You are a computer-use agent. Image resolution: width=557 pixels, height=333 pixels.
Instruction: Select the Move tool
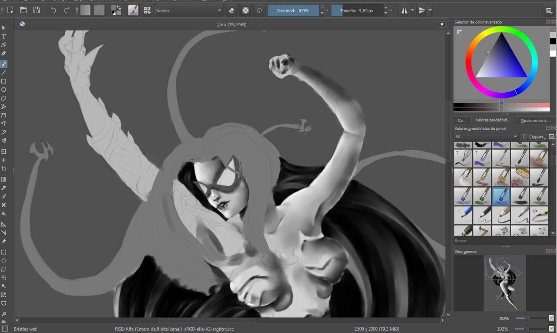(4, 160)
